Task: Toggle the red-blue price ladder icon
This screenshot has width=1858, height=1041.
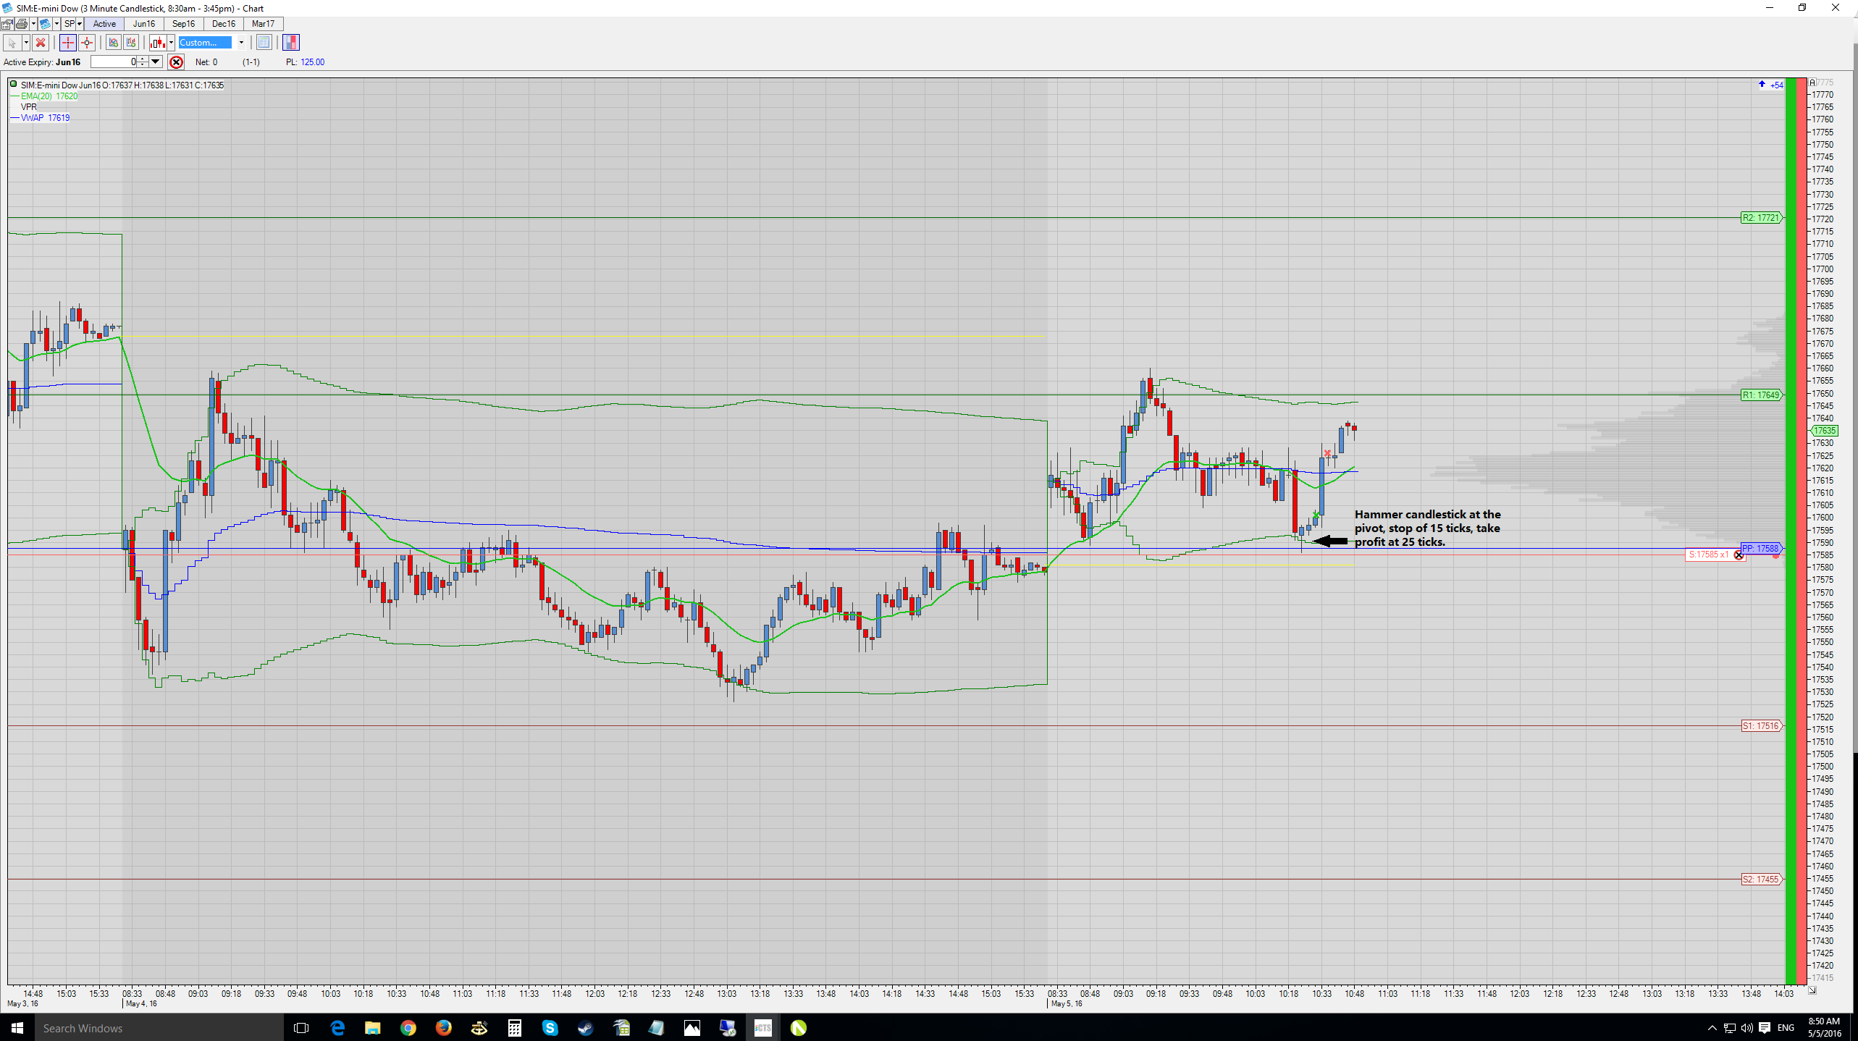Action: point(291,43)
